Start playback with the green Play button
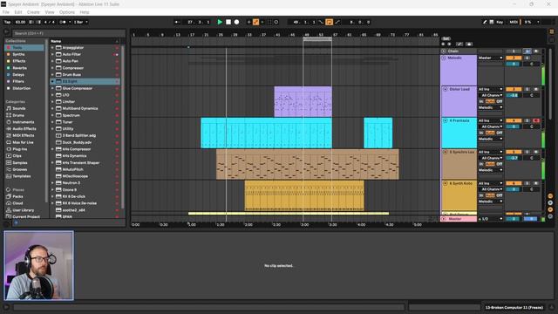 pos(220,22)
